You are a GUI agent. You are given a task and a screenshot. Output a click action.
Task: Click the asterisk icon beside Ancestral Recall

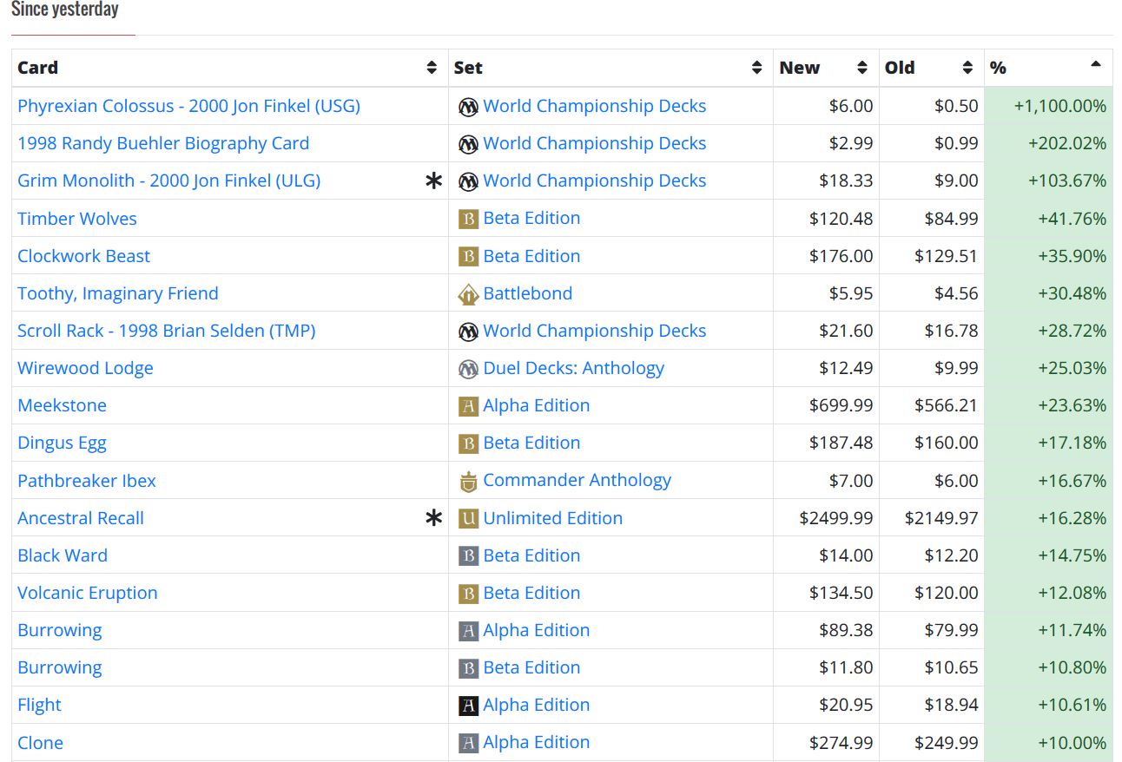pos(433,519)
